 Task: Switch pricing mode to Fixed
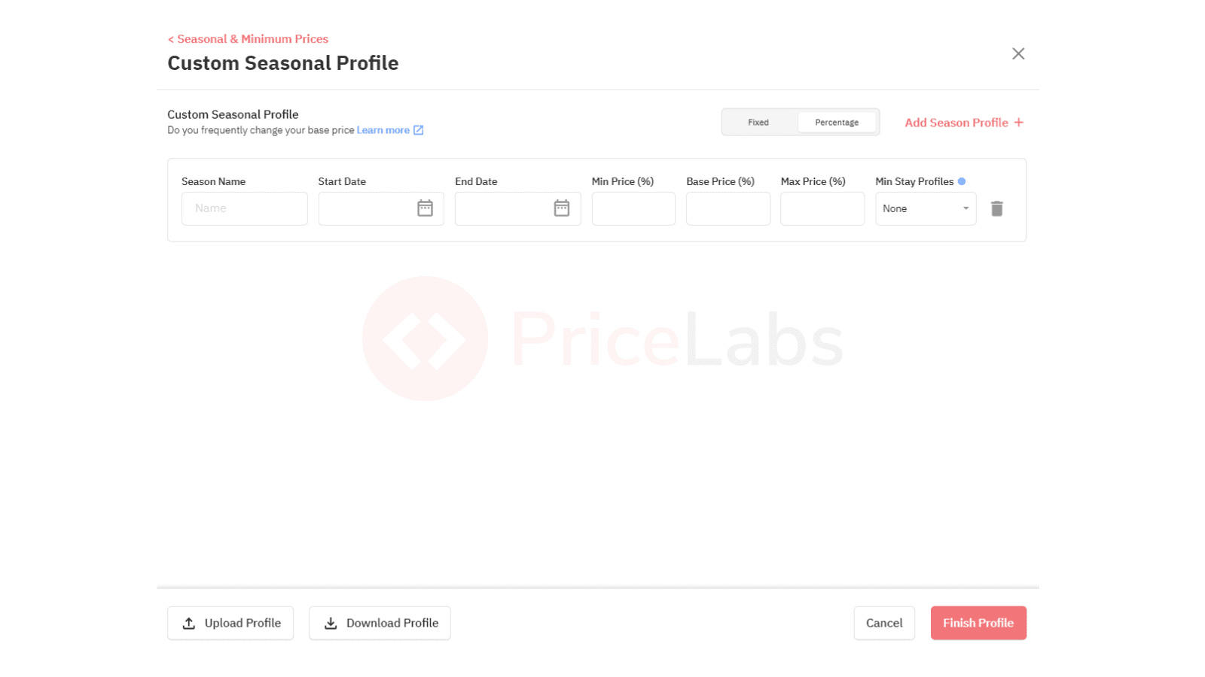pyautogui.click(x=758, y=122)
